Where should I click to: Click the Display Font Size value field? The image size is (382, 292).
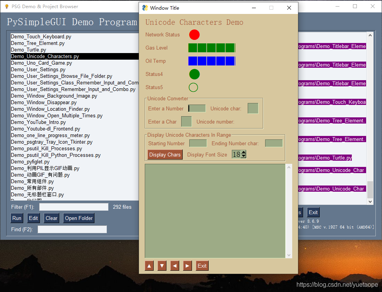pyautogui.click(x=236, y=154)
